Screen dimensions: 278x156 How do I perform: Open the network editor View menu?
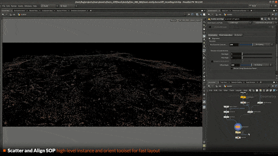coord(225,91)
